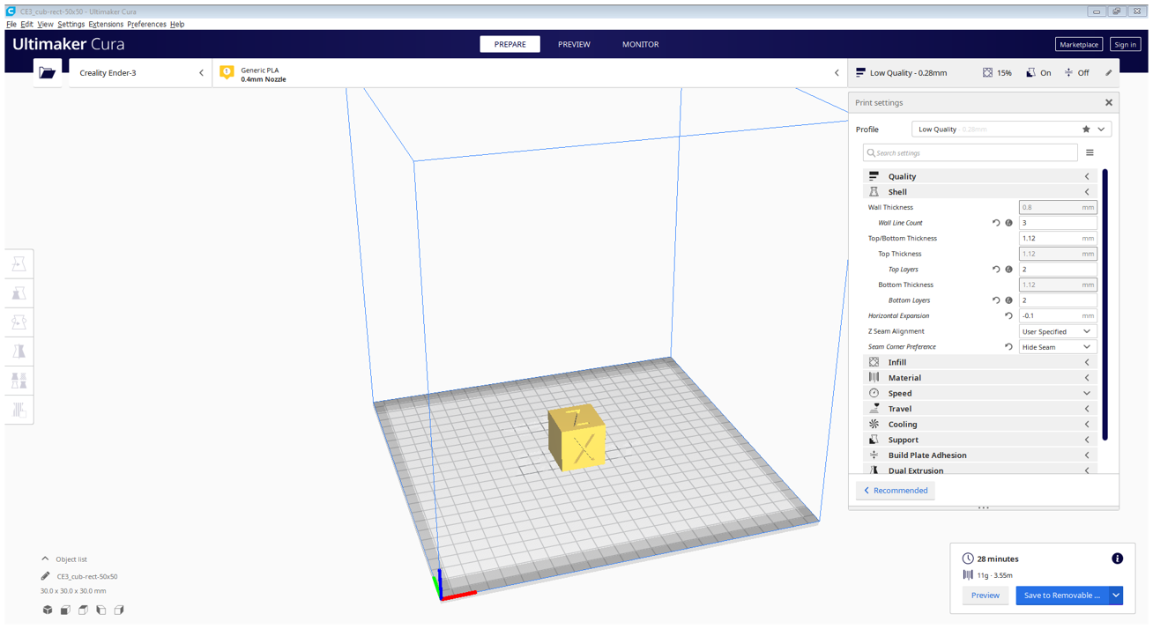1153x629 pixels.
Task: Click function icon beside Top Layers
Action: coord(1009,270)
